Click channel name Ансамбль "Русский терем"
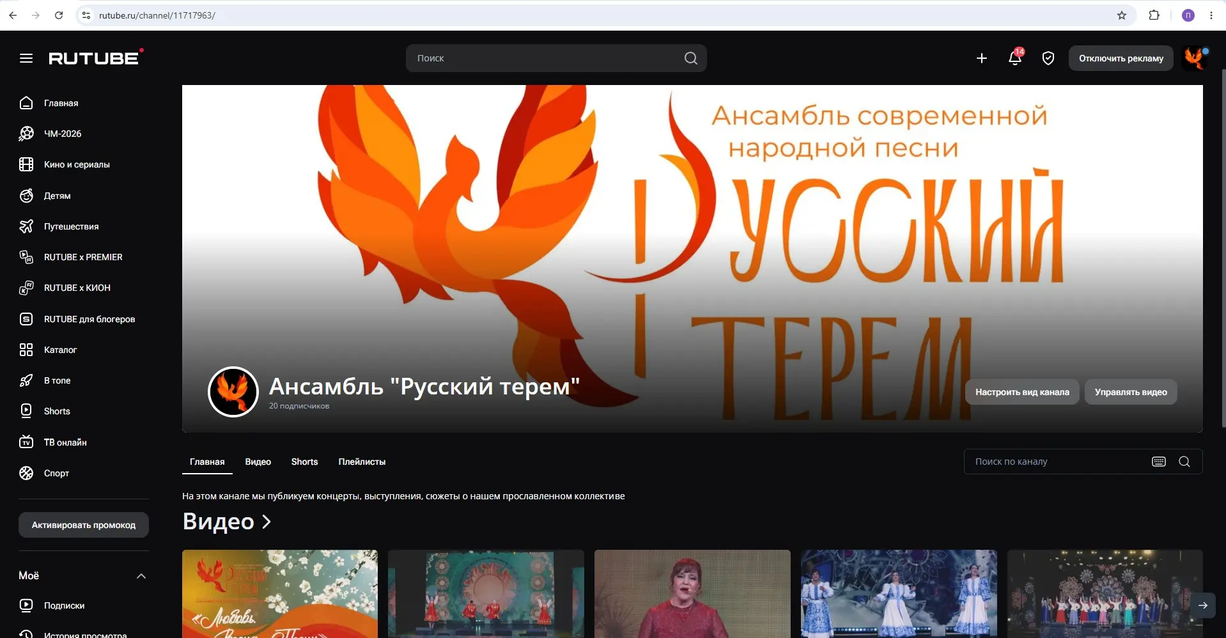Viewport: 1226px width, 638px height. [x=424, y=386]
